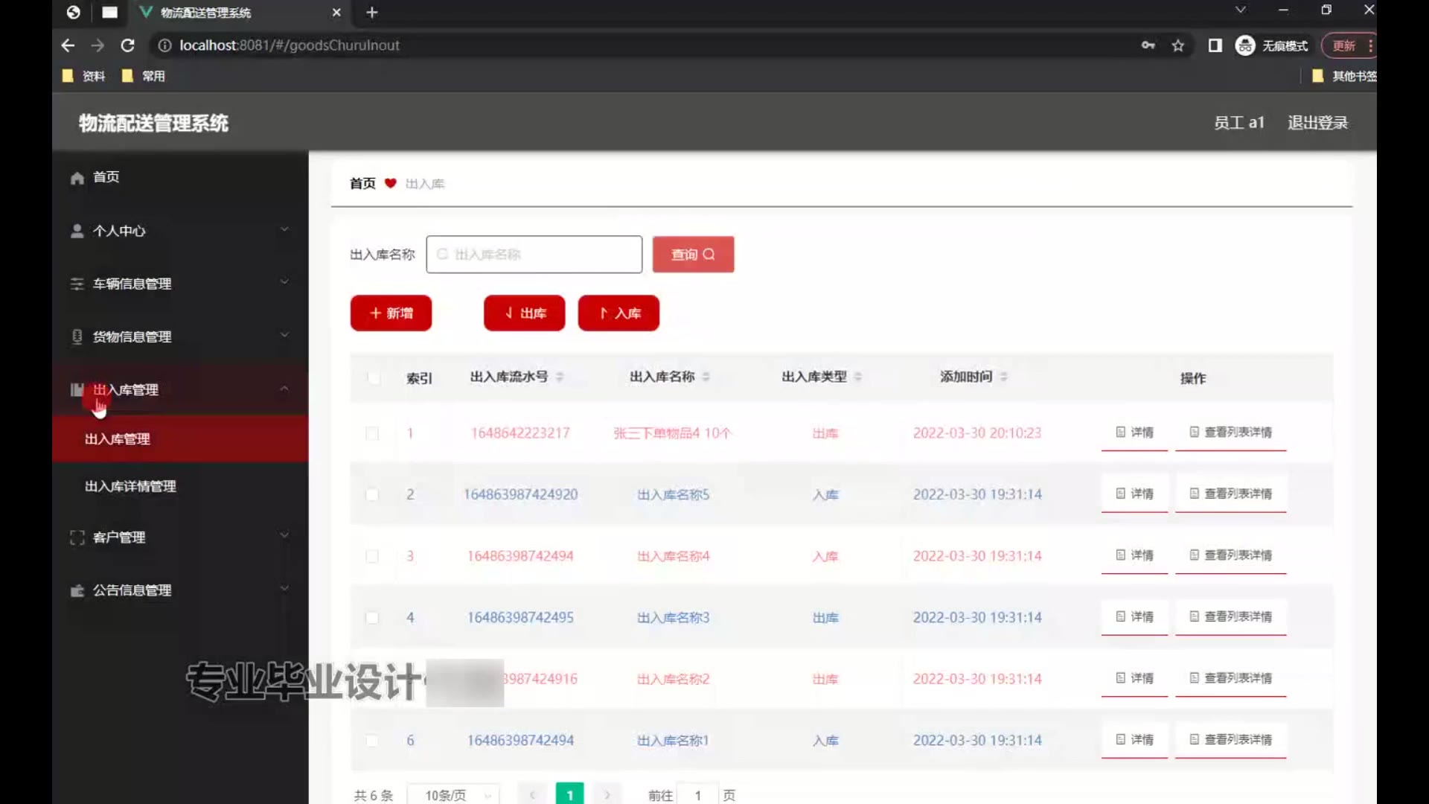Click the red 查询 search button

tap(693, 255)
